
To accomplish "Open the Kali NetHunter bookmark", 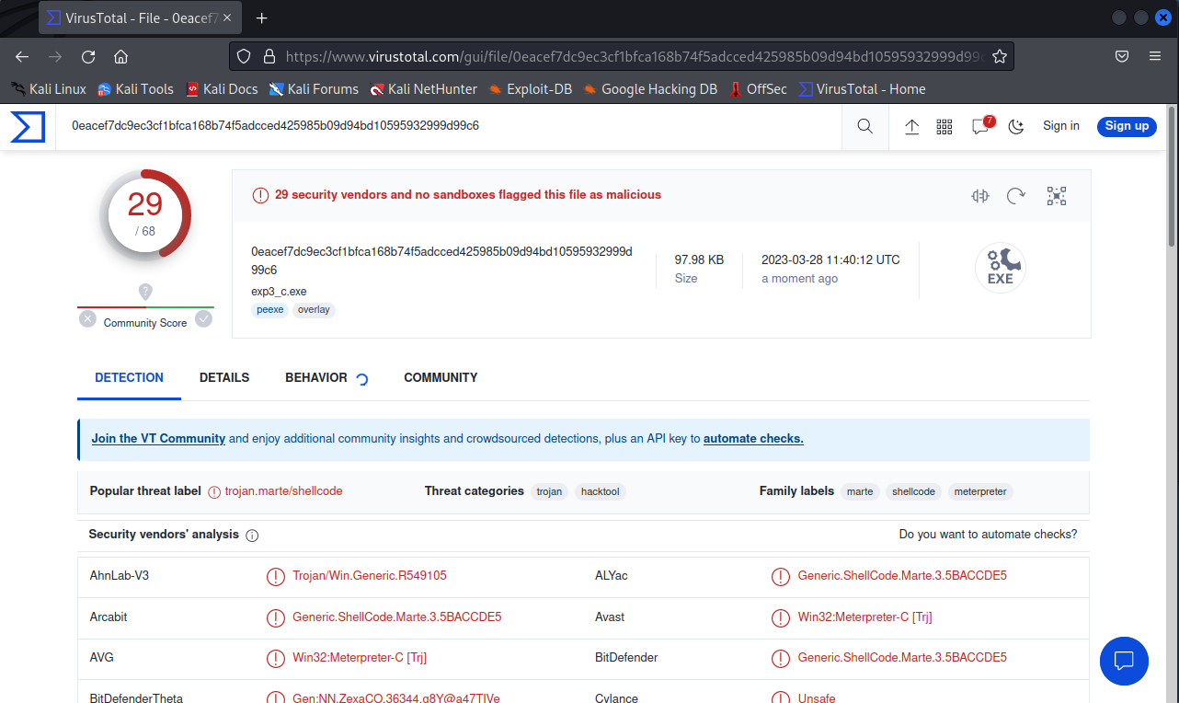I will (423, 89).
